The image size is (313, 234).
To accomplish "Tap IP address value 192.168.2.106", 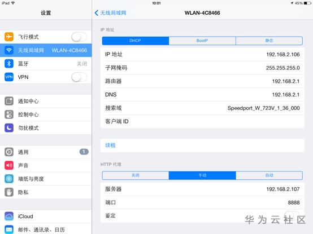I will [283, 54].
